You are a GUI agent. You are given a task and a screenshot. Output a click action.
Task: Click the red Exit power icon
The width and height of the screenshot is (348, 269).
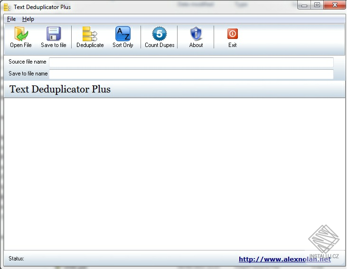tap(232, 34)
